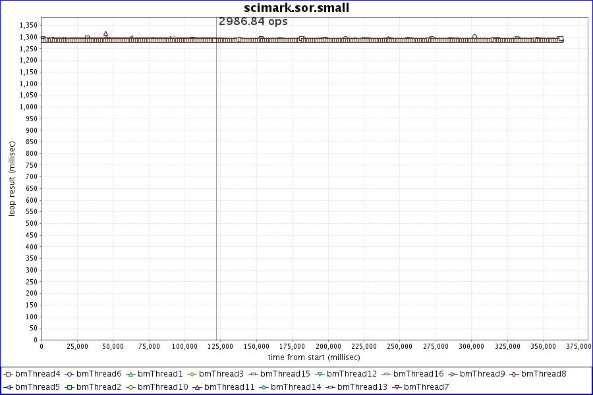
Task: Click the bmThread11 purple triangle legend marker
Action: [197, 387]
